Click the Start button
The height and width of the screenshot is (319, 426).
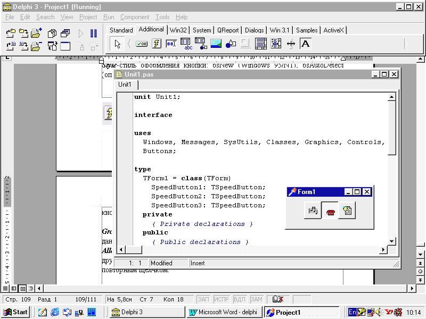point(15,312)
